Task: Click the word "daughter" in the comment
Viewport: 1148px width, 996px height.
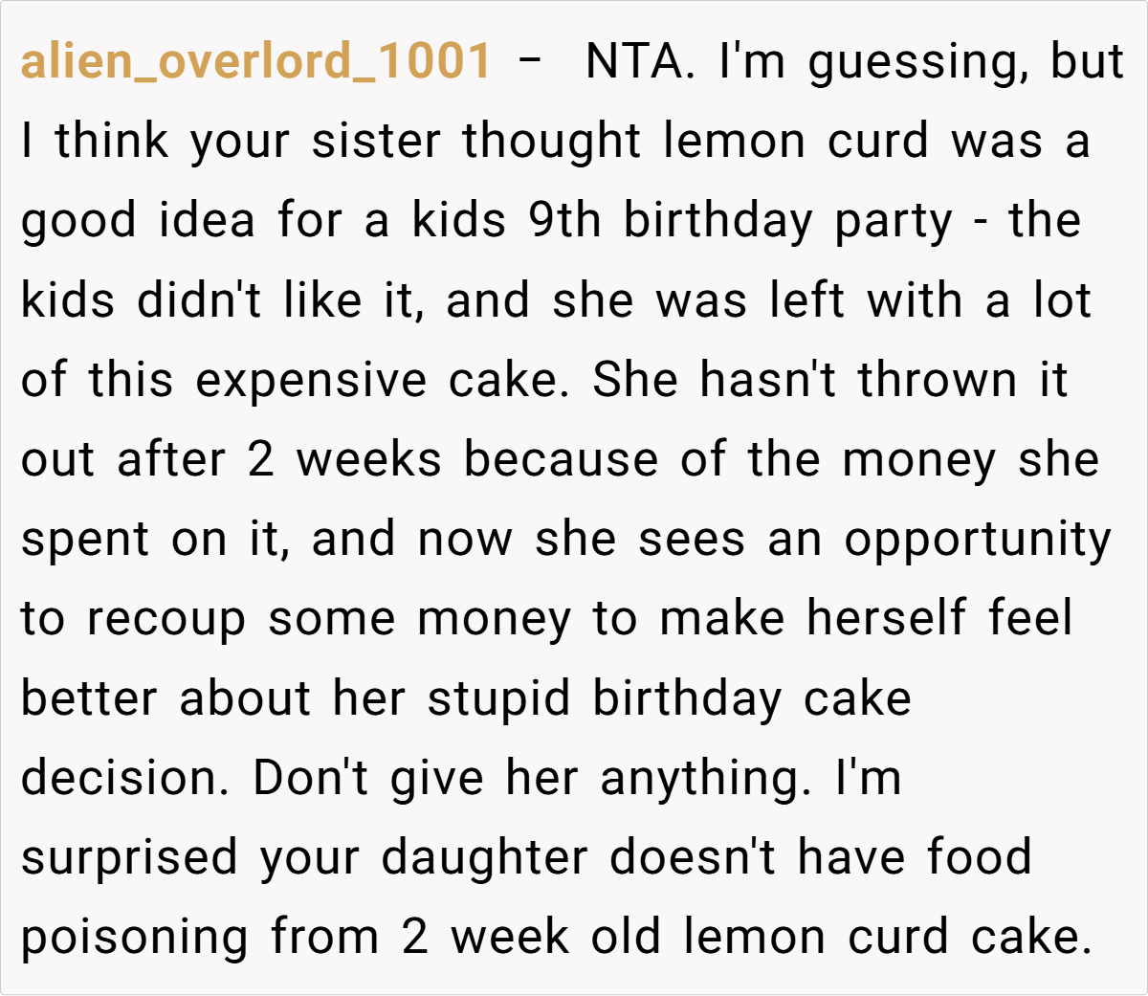Action: coord(484,857)
